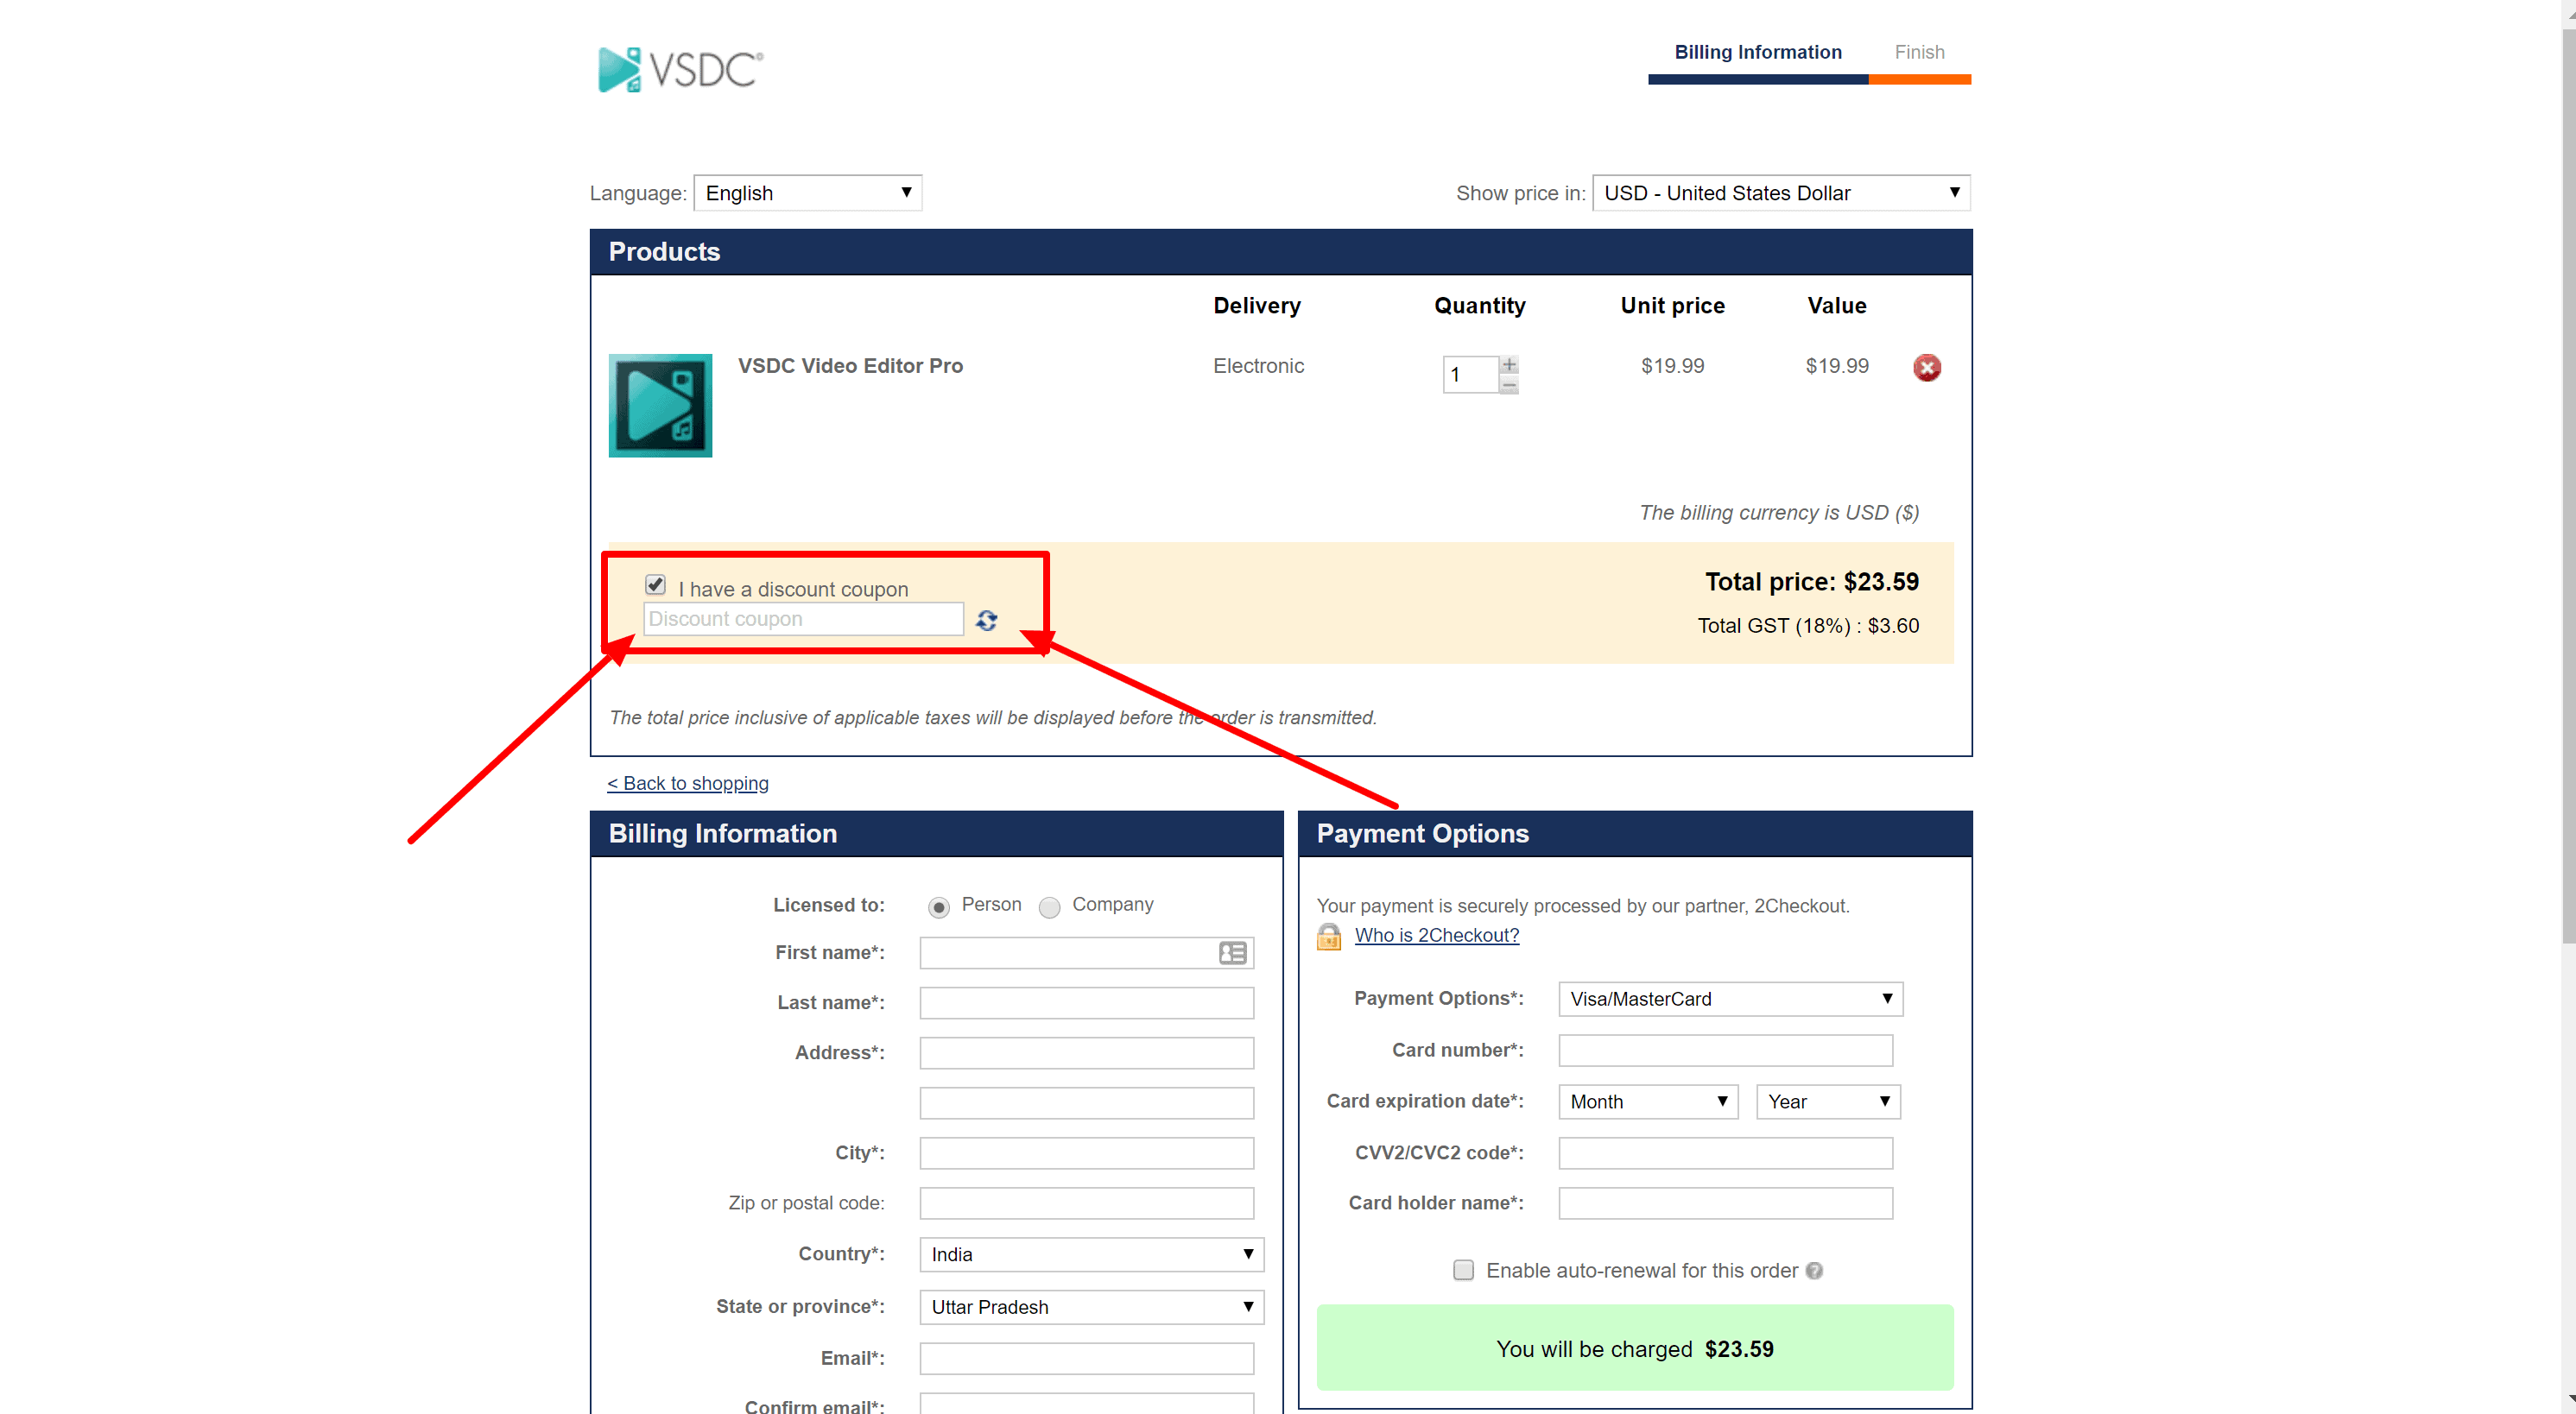
Task: Switch to the Billing Information step tab
Action: [x=1758, y=52]
